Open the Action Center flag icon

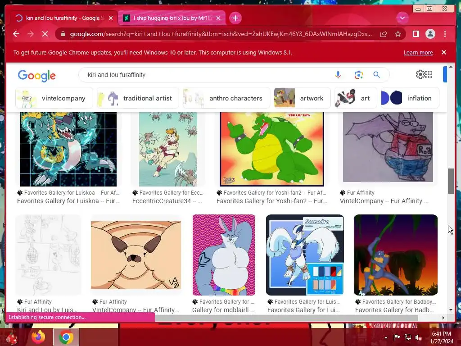tap(397, 337)
